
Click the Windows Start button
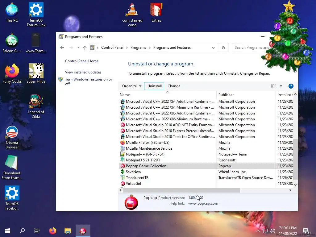tap(7, 231)
